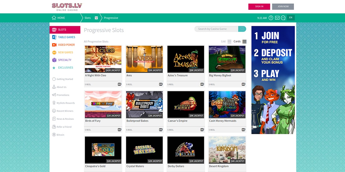
Task: Click the Specialty dice icon
Action: pyautogui.click(x=54, y=60)
